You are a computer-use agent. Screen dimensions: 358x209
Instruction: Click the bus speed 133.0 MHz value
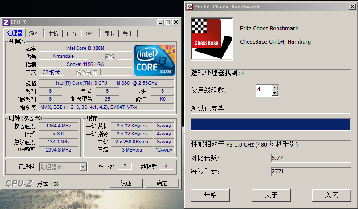59,142
